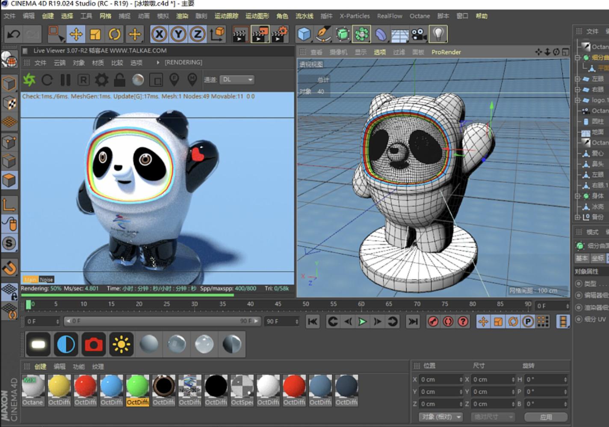
Task: Click the Floor object icon in toolbar
Action: pos(400,34)
